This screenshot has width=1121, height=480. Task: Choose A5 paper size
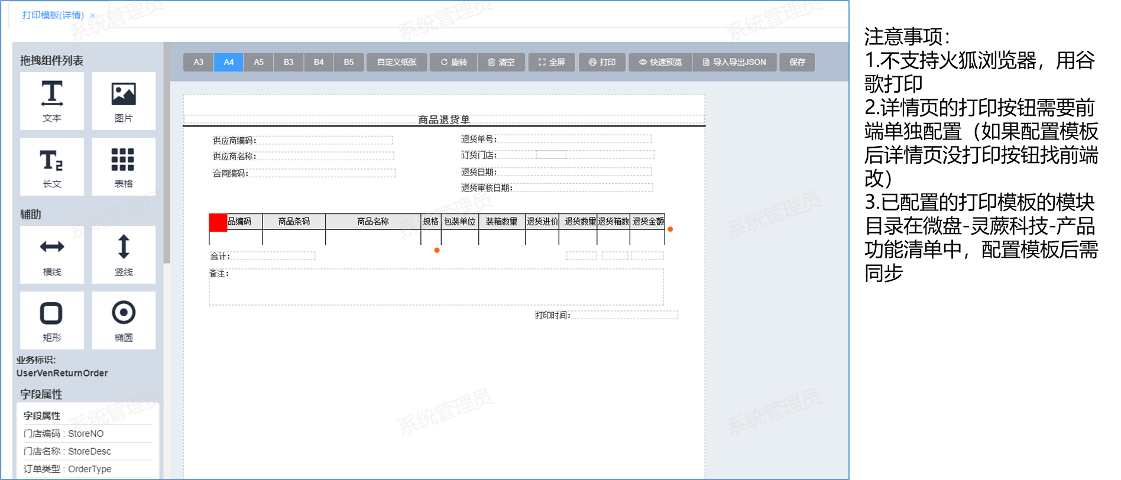[x=259, y=62]
